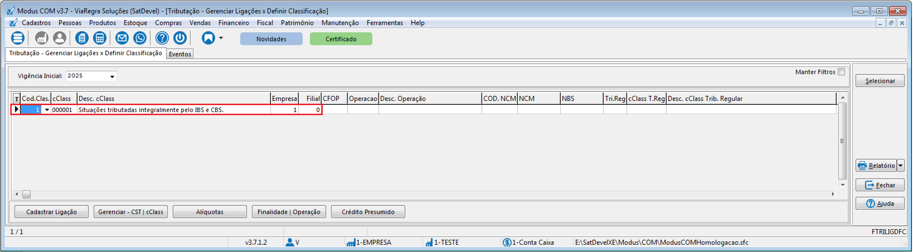Click the email envelope toolbar icon
The image size is (913, 252).
coord(122,38)
